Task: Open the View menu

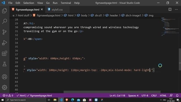Action: 40,3
